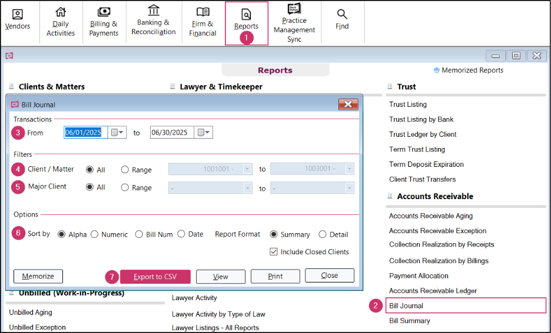The image size is (551, 333).
Task: Open Term Trust Listing report
Action: coord(417,149)
